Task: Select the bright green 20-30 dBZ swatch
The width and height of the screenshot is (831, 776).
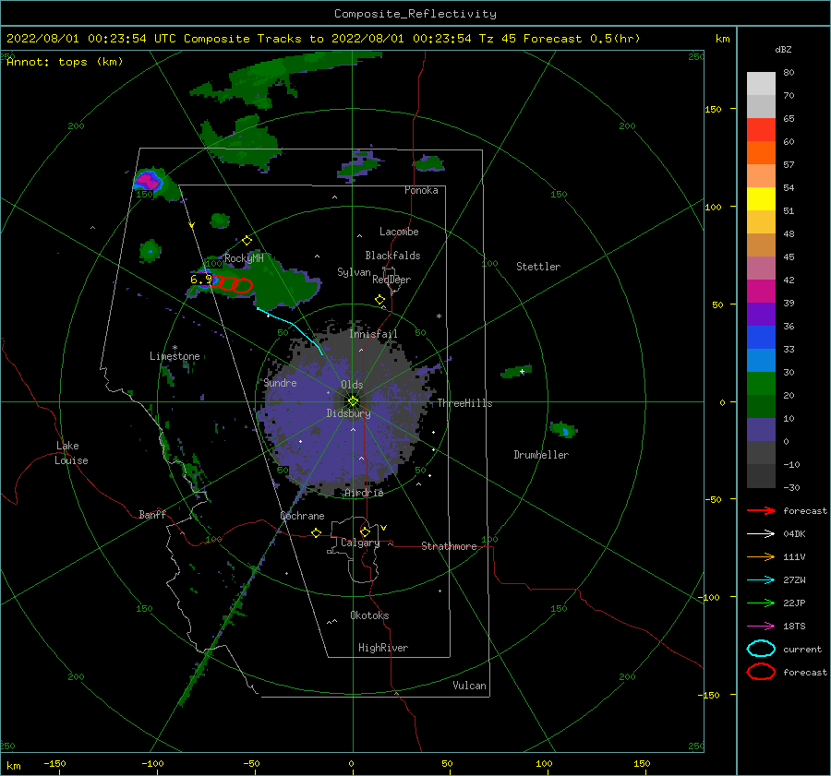Action: pos(761,384)
